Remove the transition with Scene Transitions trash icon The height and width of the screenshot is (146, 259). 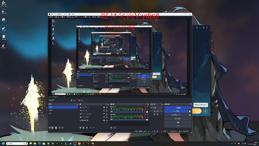[158, 114]
